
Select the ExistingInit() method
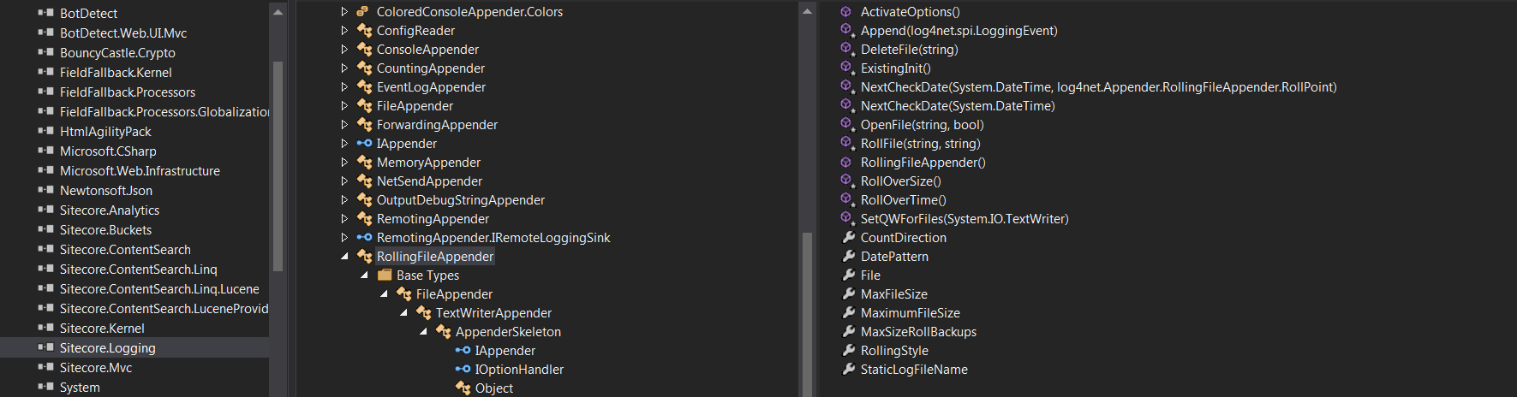(x=895, y=68)
